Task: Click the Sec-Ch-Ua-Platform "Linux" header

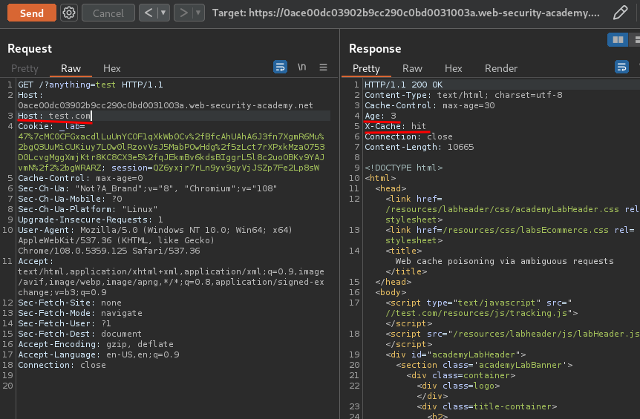Action: [88, 209]
